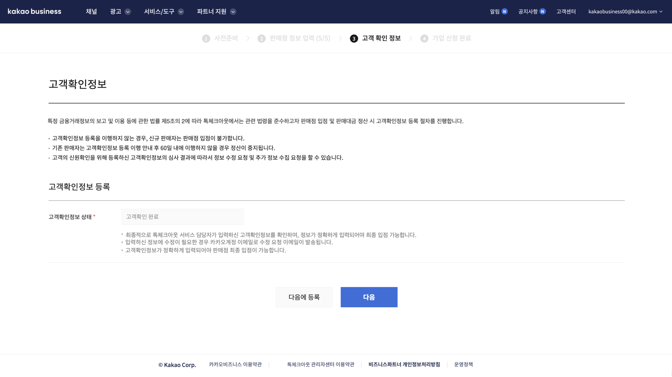
Task: Click the step 4 circle icon
Action: (x=424, y=39)
